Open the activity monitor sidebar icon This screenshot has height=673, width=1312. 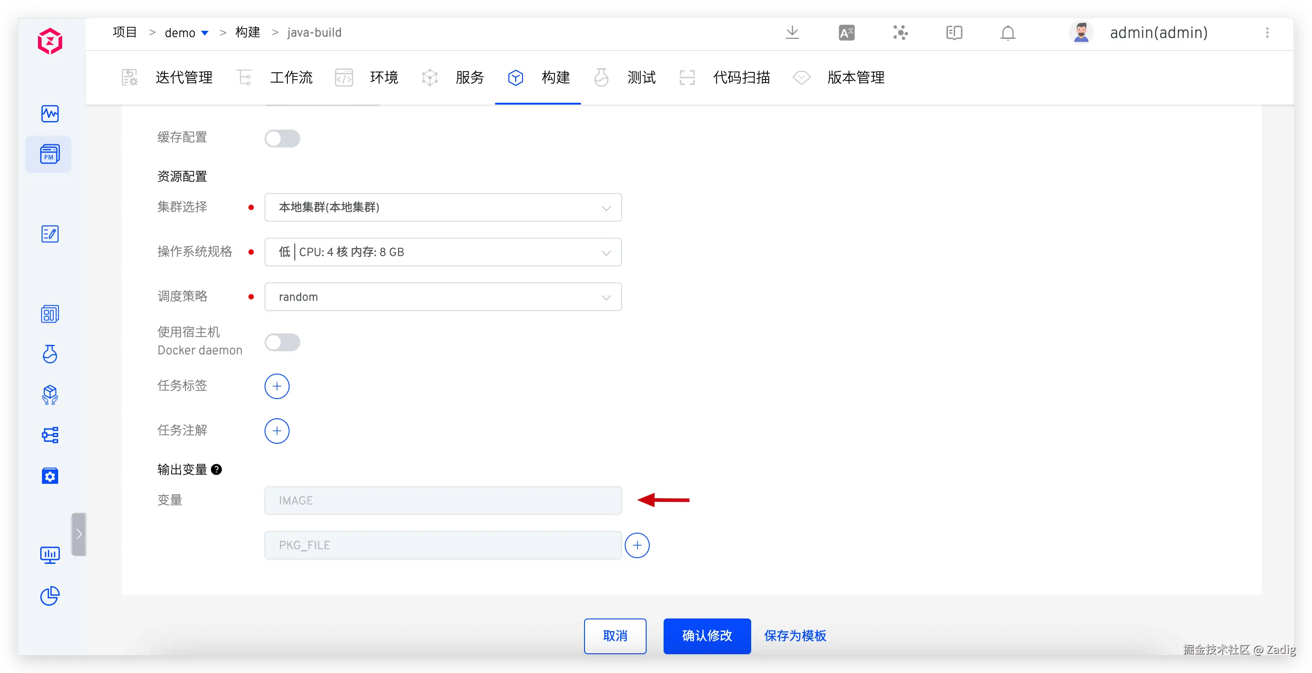(x=50, y=114)
